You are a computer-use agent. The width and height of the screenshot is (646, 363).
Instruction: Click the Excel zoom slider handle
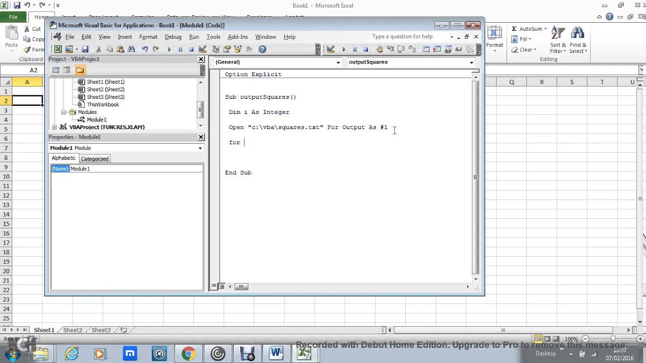[x=613, y=339]
